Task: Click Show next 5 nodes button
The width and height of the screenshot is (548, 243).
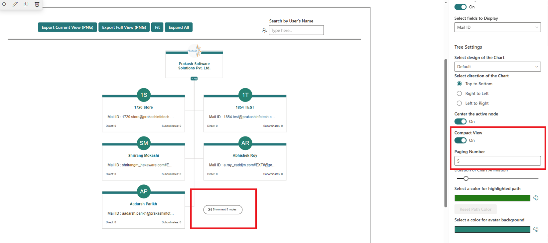Action: 223,209
